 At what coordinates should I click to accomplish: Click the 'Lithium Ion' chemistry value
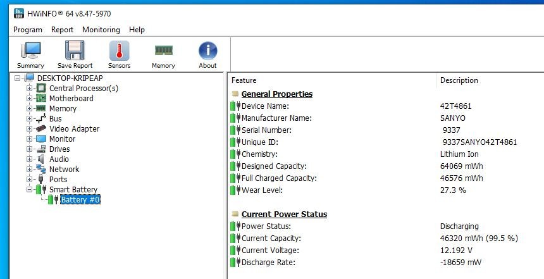click(459, 154)
